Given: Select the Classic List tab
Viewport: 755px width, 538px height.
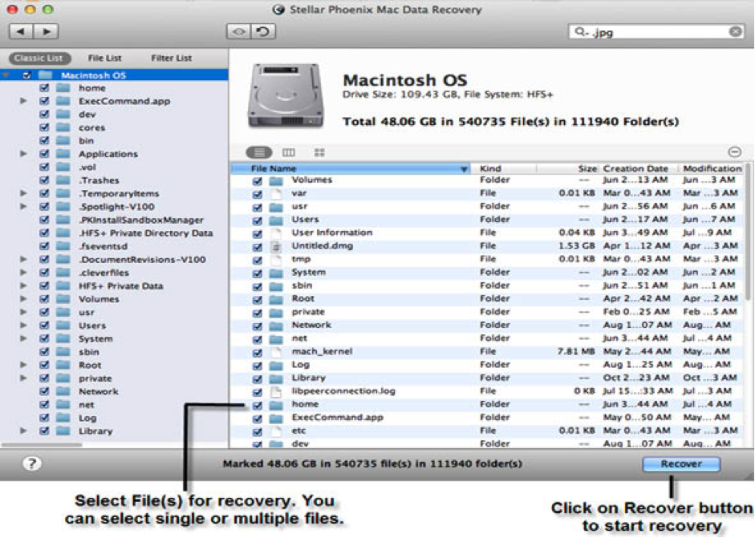Looking at the screenshot, I should click(x=39, y=59).
